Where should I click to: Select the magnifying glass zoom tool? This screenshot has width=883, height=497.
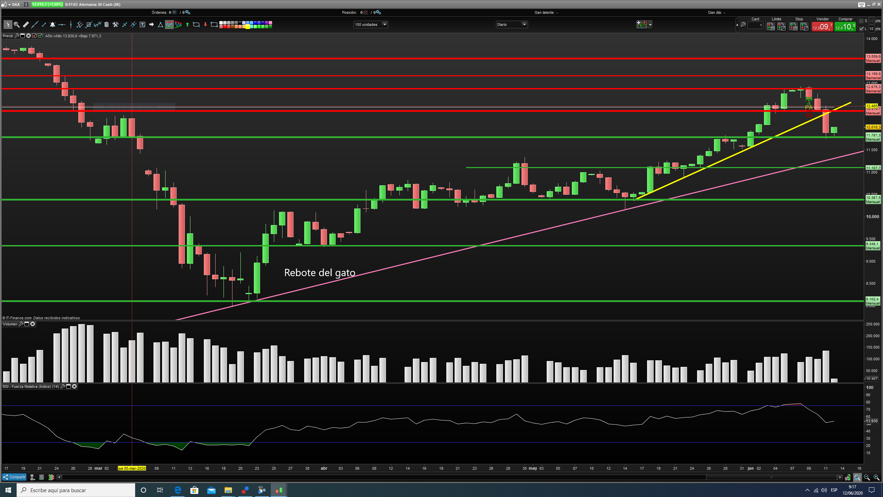[17, 25]
